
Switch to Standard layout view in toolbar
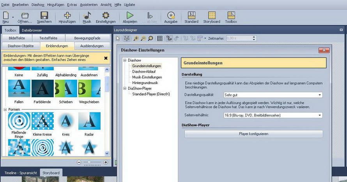pos(191,16)
